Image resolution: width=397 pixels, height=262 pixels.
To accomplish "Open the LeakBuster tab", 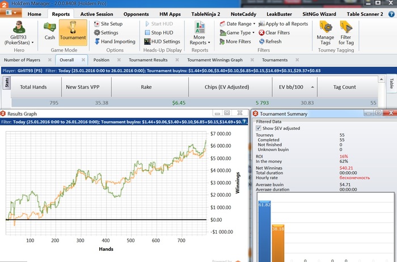I will [x=279, y=14].
